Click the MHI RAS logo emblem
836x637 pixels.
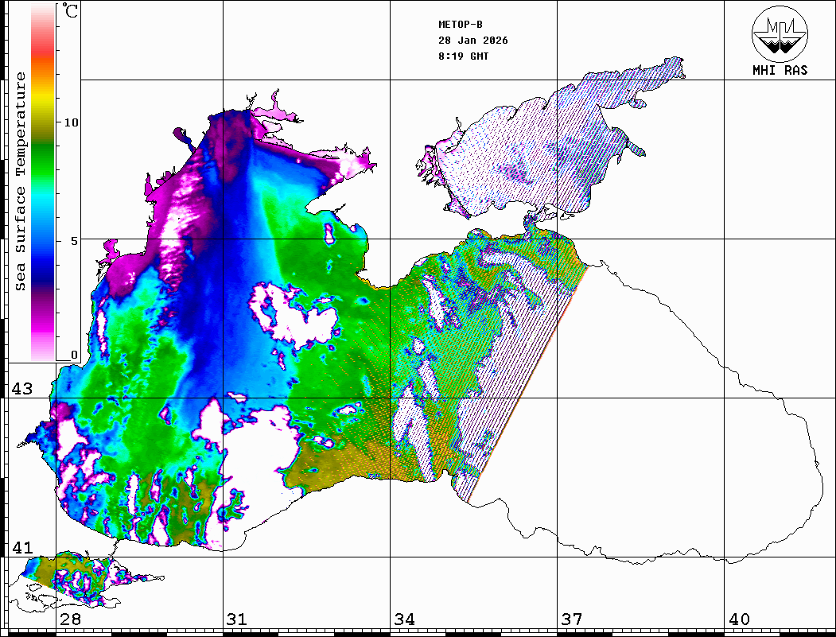[780, 33]
